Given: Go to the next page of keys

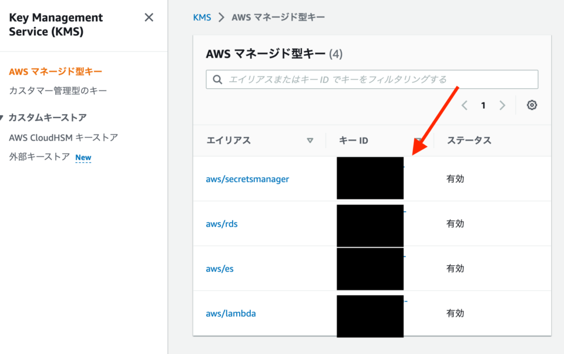Looking at the screenshot, I should (502, 105).
